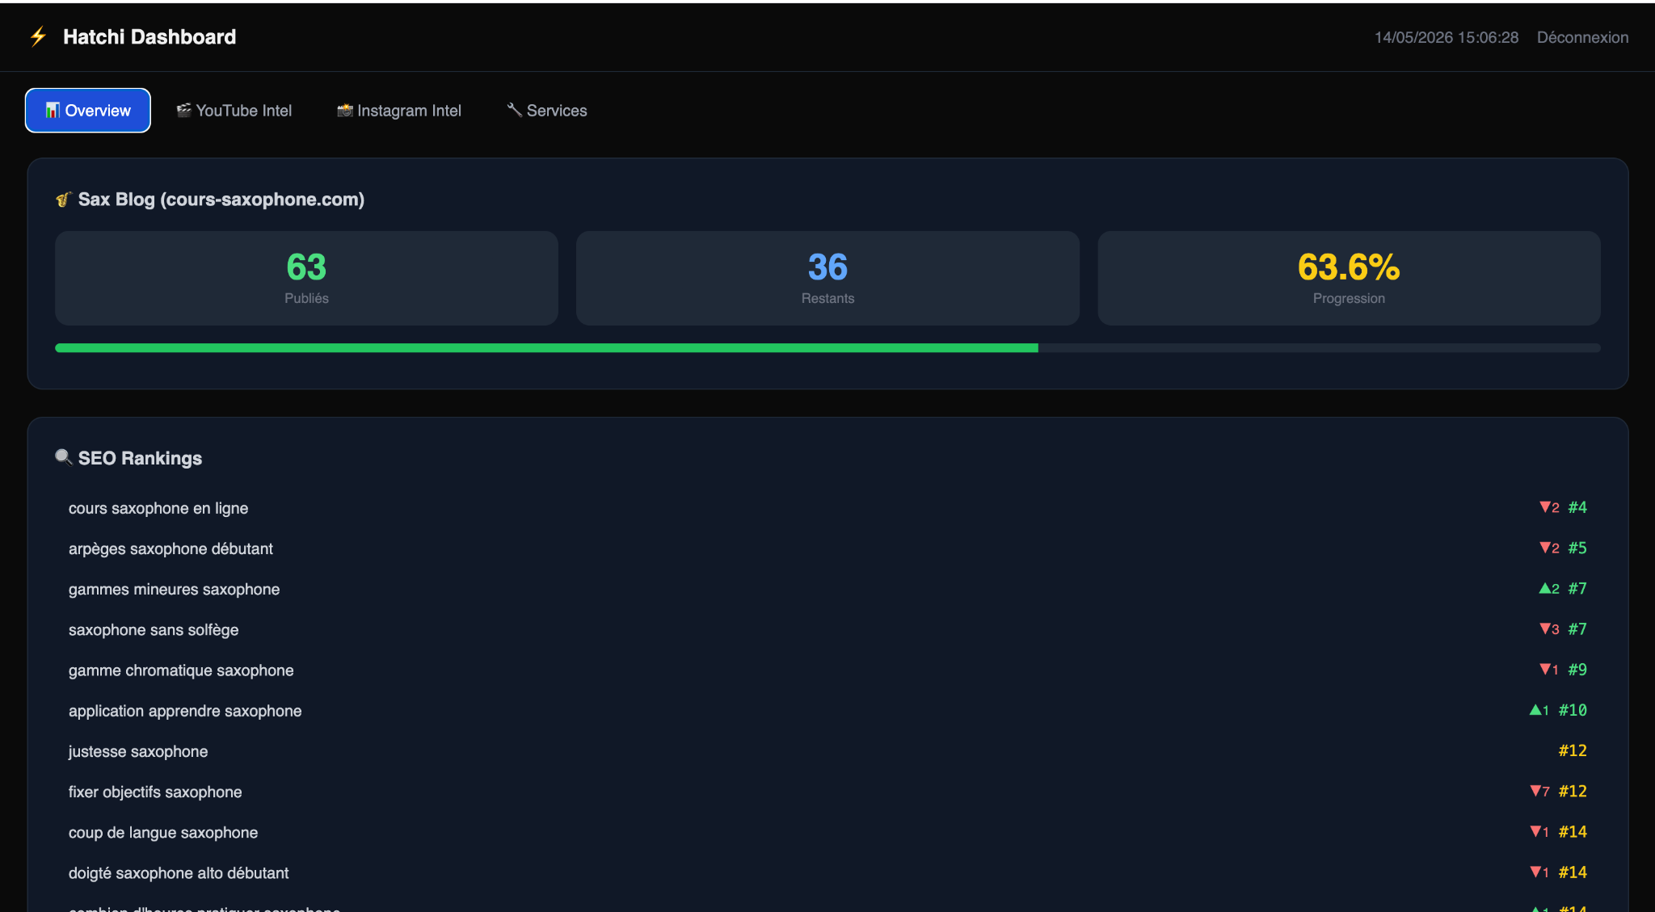Open the Overview tab
This screenshot has height=912, width=1655.
(x=88, y=111)
